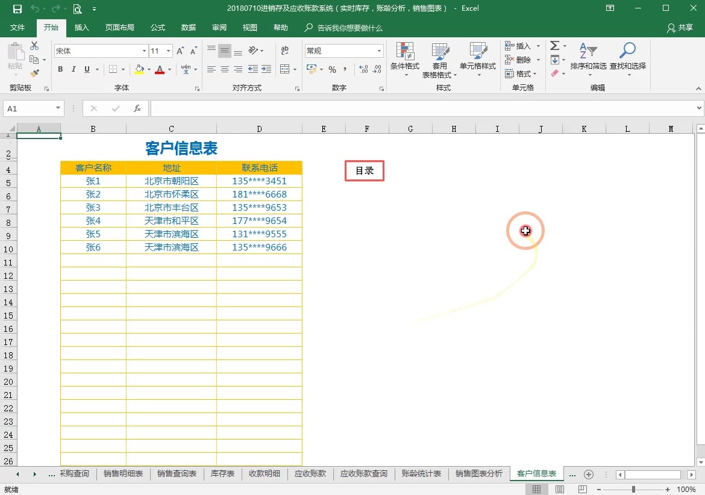Open the borders dropdown arrow
The height and width of the screenshot is (495, 705).
coord(123,69)
